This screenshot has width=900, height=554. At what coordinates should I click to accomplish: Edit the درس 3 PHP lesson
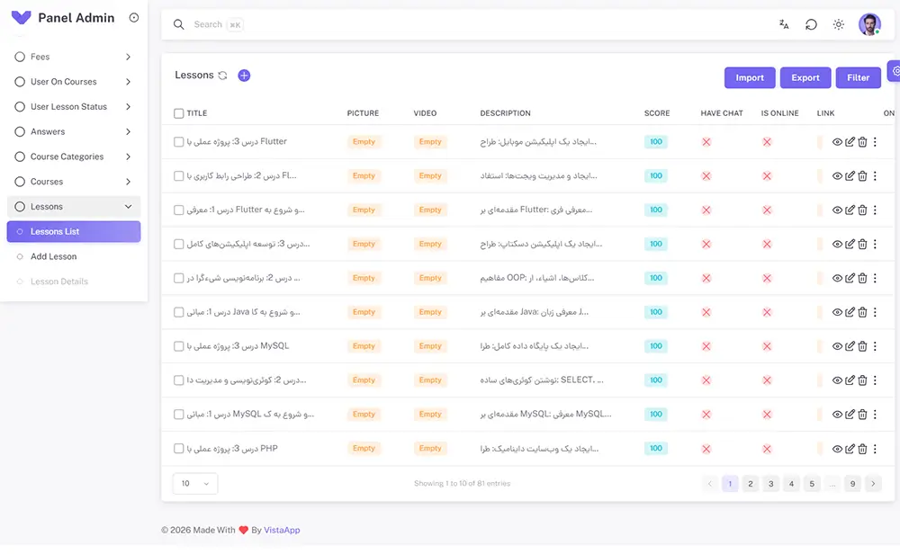(850, 449)
